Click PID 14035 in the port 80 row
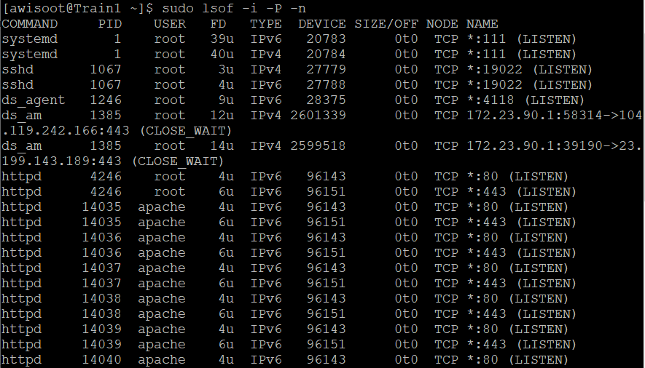Screen dimensions: 645x368 point(101,207)
